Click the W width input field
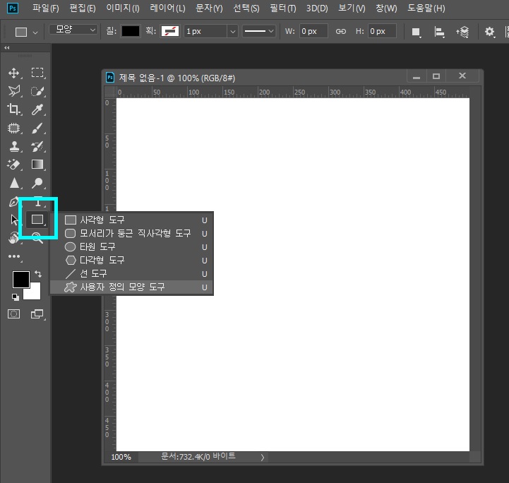The image size is (509, 483). 313,32
